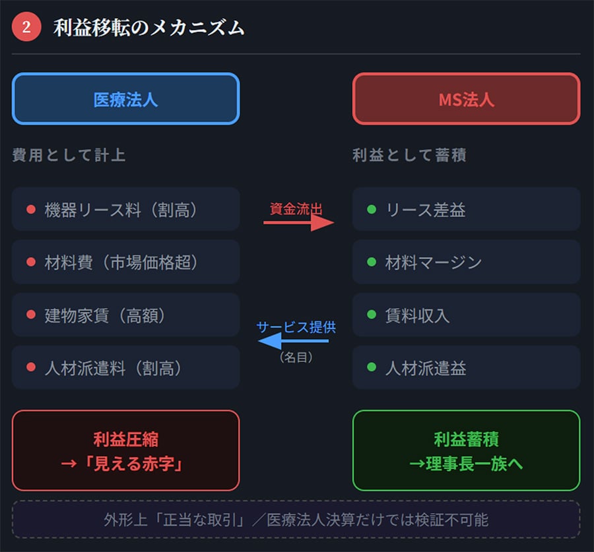Image resolution: width=594 pixels, height=552 pixels.
Task: Click the red 資金流出 arrow
Action: click(x=299, y=223)
